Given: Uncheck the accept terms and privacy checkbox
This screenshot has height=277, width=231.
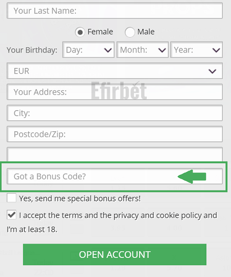Looking at the screenshot, I should [x=11, y=215].
